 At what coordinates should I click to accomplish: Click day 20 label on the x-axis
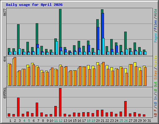point(98,121)
